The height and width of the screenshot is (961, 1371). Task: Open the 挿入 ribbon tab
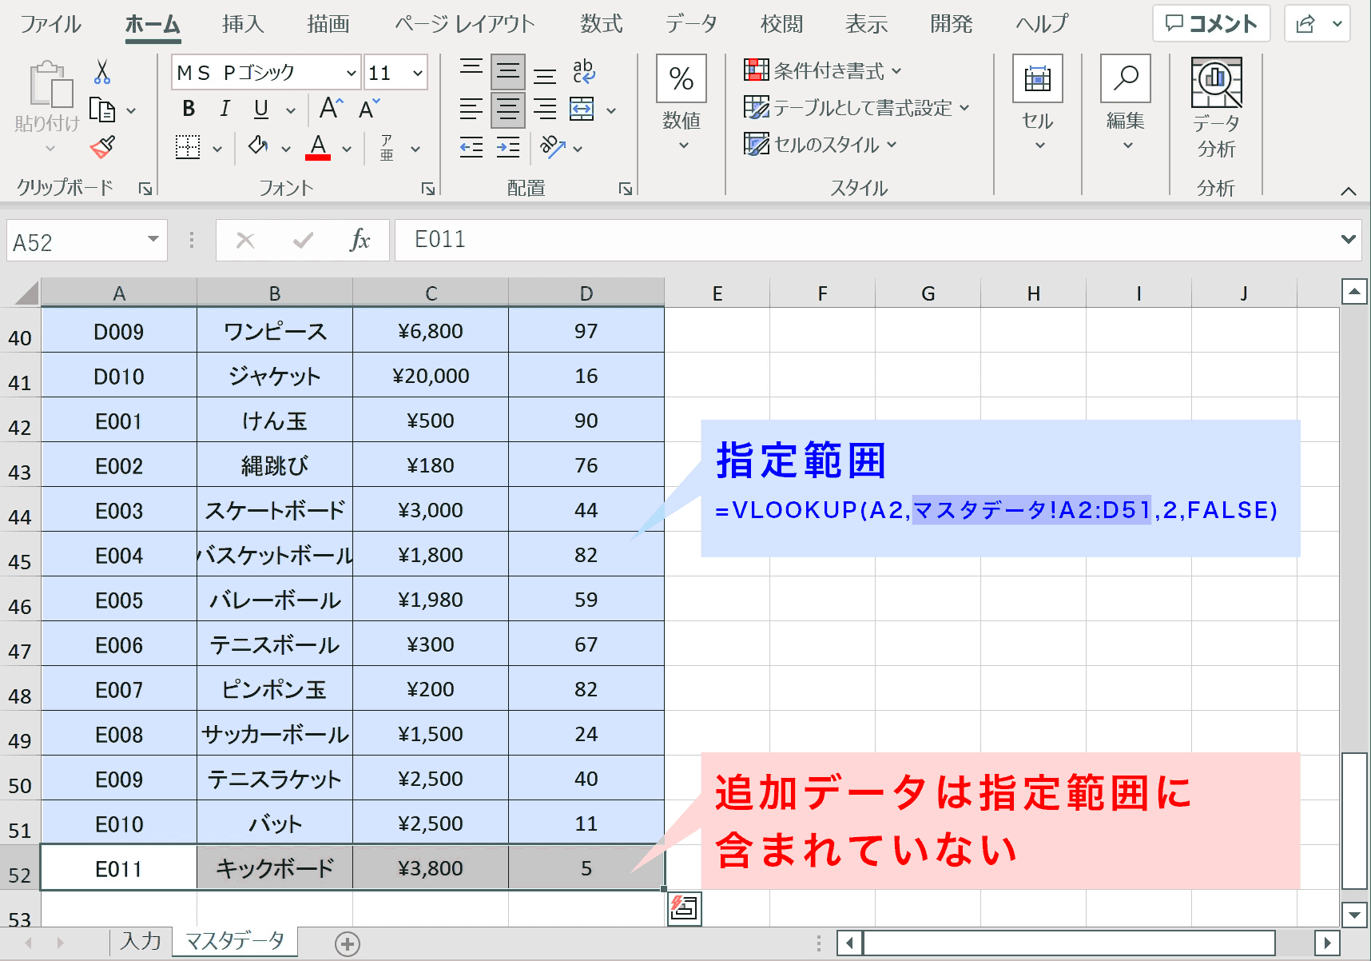click(243, 24)
